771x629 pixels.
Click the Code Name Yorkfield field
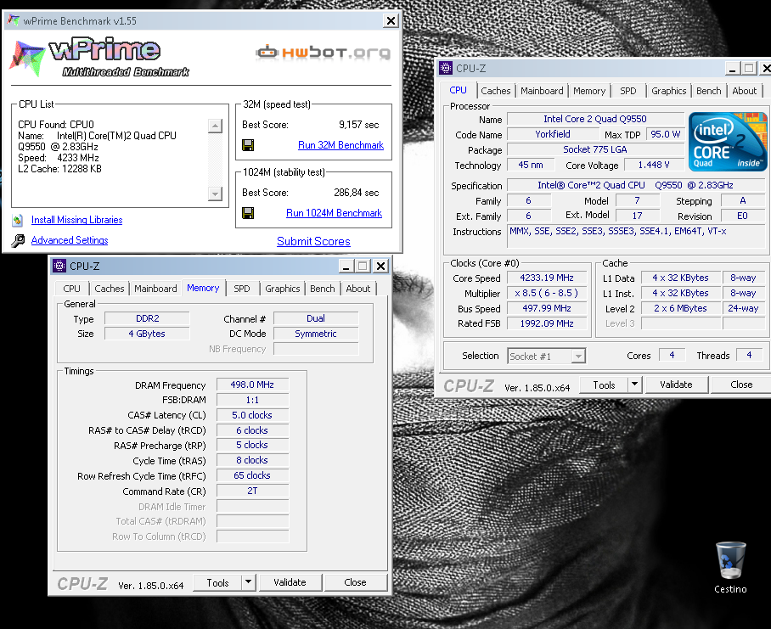(x=553, y=134)
